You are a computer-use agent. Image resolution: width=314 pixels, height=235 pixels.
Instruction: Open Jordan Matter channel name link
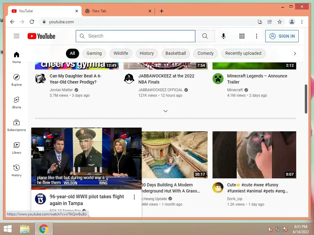click(x=61, y=90)
